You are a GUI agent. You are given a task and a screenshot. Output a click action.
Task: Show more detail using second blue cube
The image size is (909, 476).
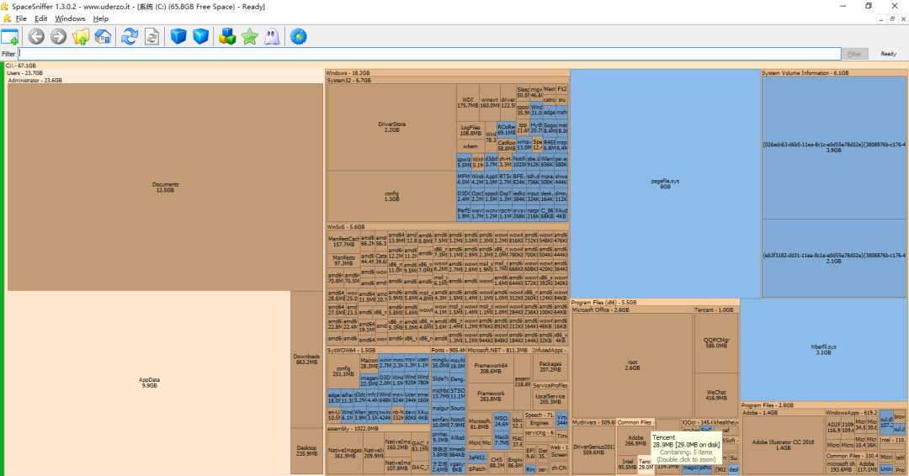click(x=199, y=36)
